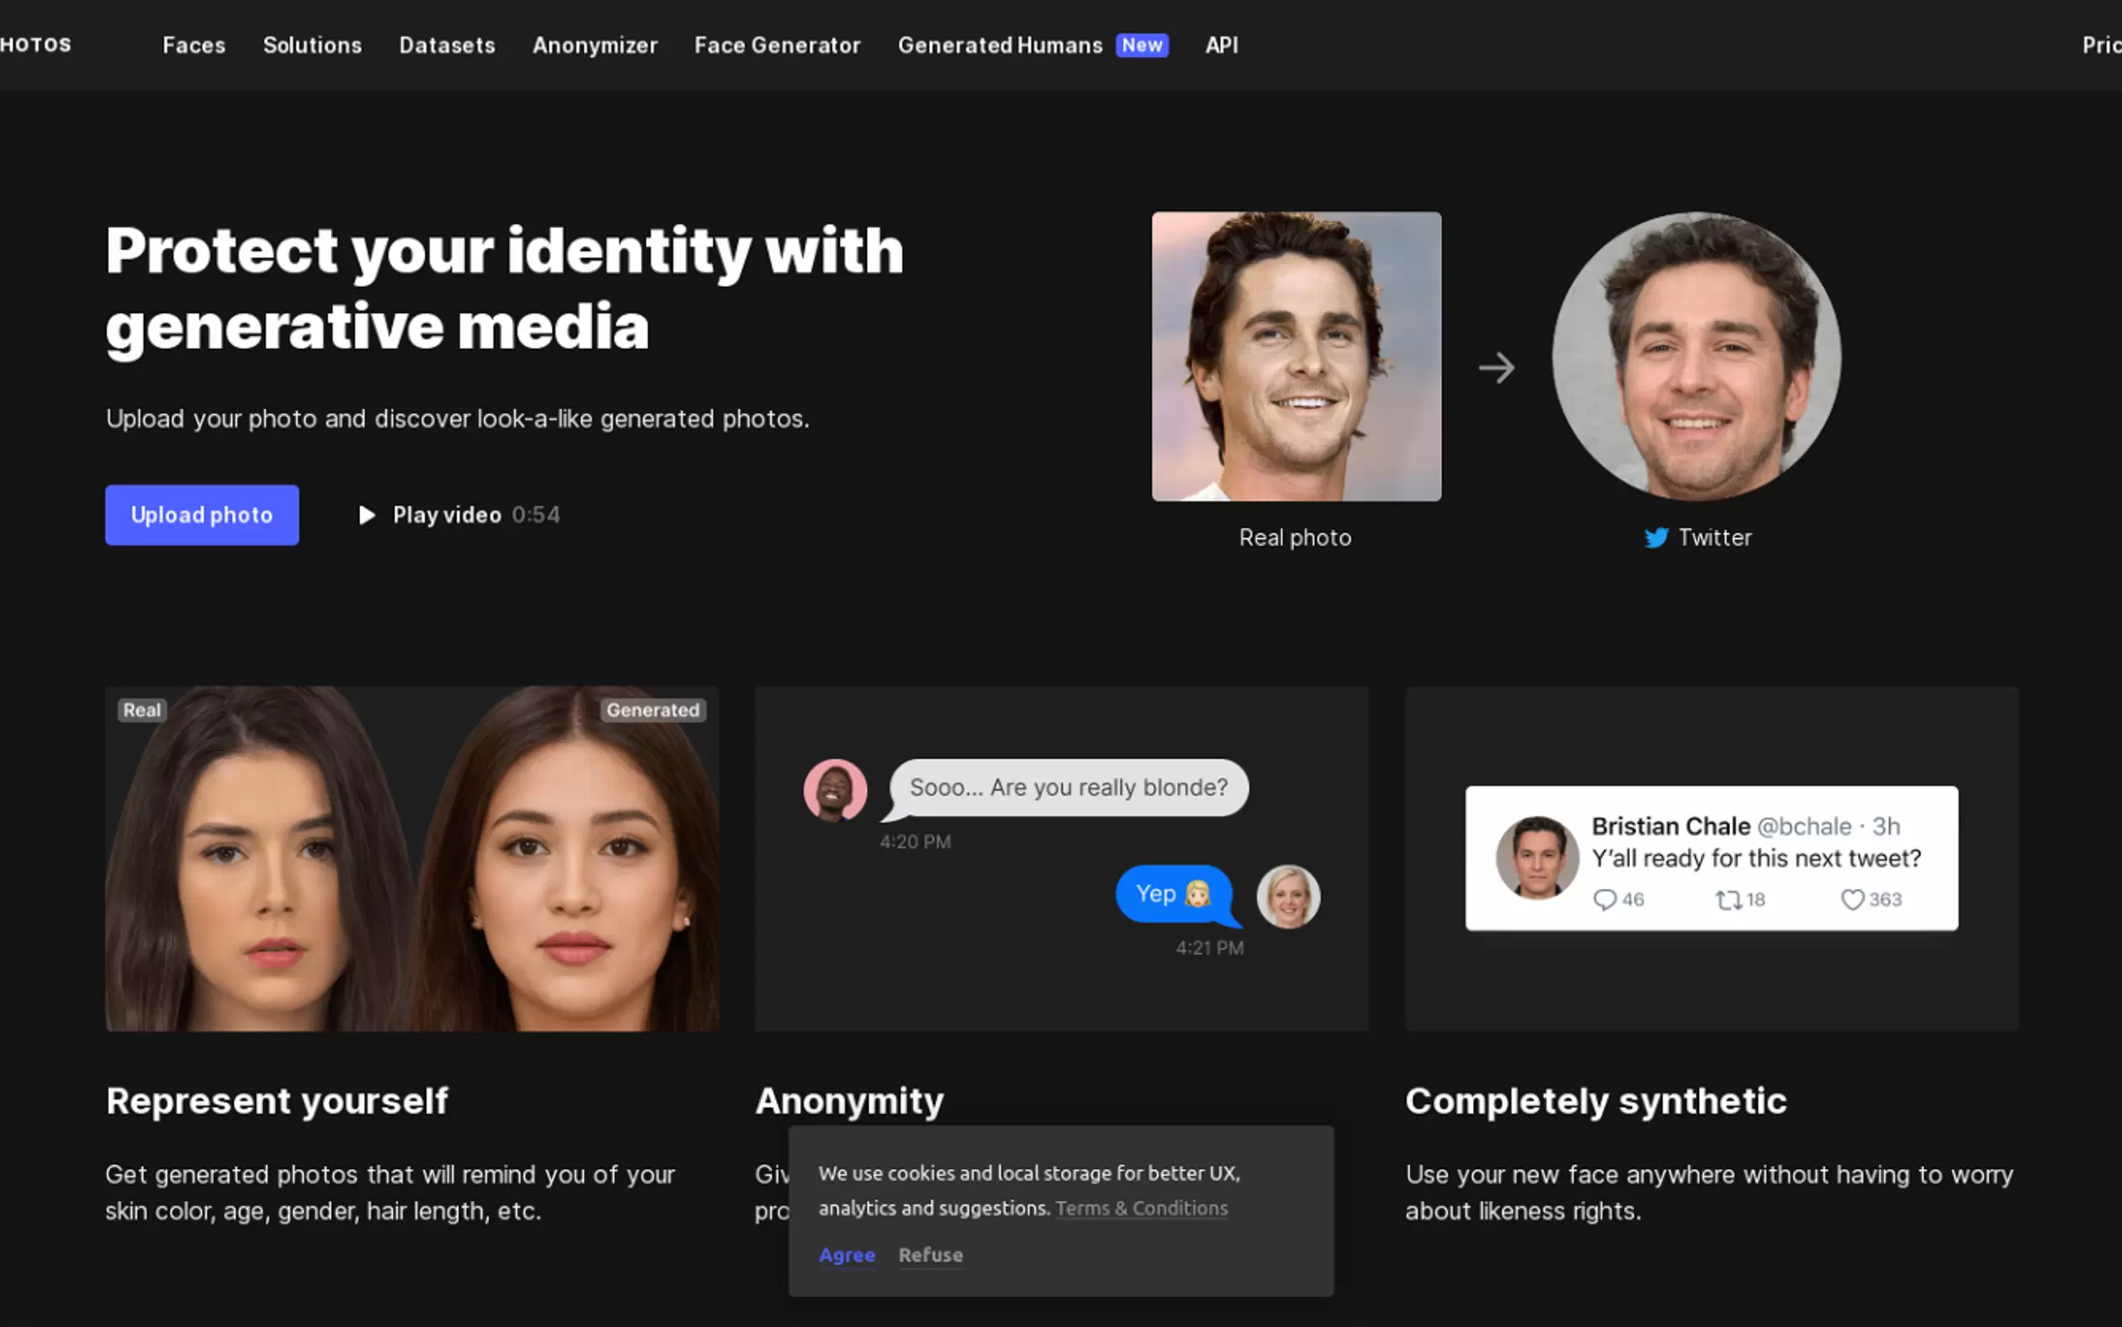Click the arrow between Real photo and Twitter avatar

tap(1497, 368)
